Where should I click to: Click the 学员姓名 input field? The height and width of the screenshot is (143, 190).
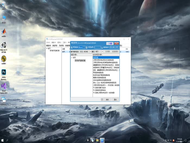tap(82, 47)
